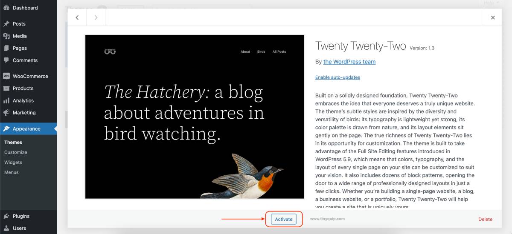Image resolution: width=512 pixels, height=234 pixels.
Task: Click the Comments speech bubble icon
Action: click(x=6, y=60)
